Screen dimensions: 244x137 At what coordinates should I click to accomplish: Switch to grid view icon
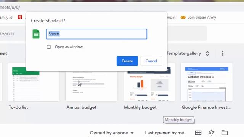coord(198,133)
